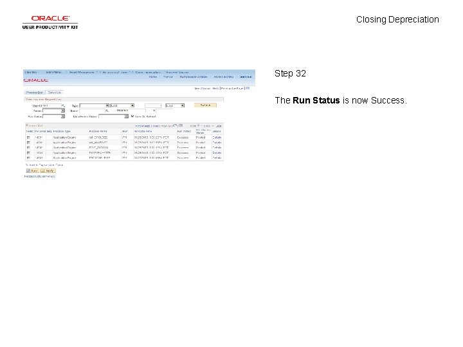Click the Add to Favorites link
Screen dimensions: 463x347
coord(224,76)
